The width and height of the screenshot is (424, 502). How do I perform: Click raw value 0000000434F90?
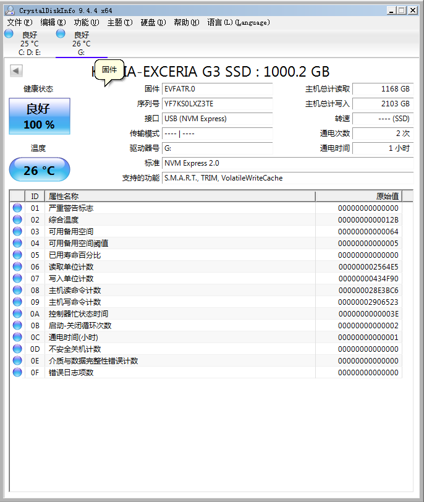368,279
